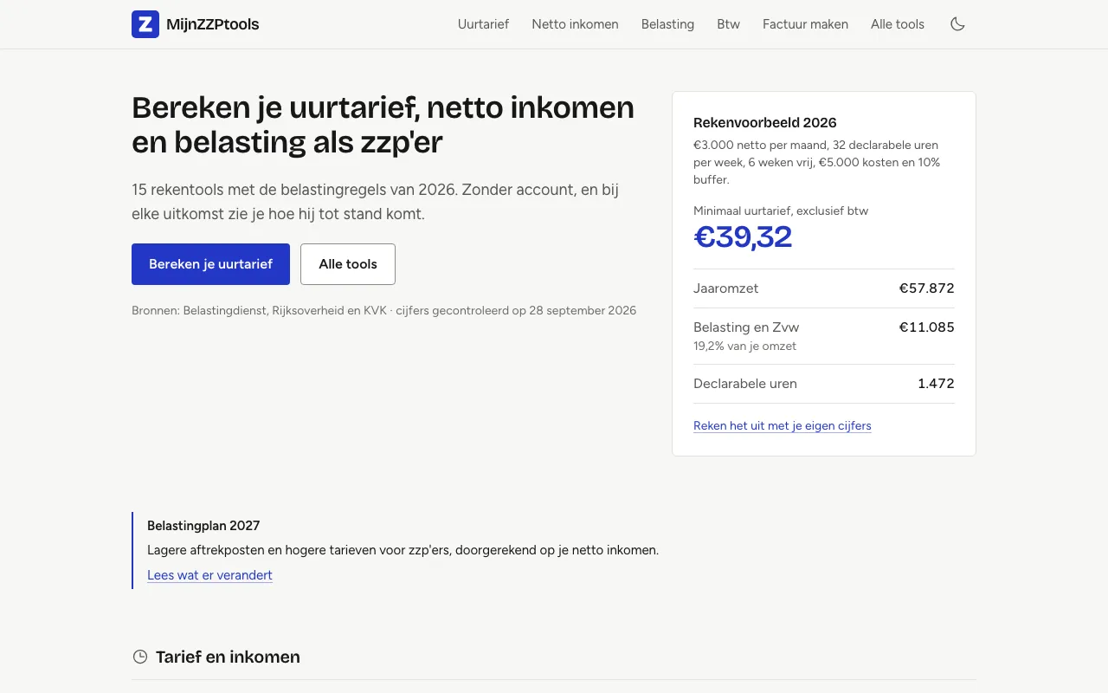Navigate to Factuur maken
This screenshot has width=1108, height=693.
coord(805,24)
